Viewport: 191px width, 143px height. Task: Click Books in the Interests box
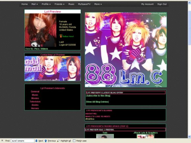(x=35, y=105)
